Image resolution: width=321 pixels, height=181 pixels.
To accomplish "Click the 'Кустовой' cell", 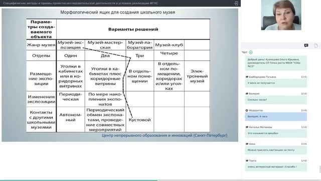I will coord(140,120).
